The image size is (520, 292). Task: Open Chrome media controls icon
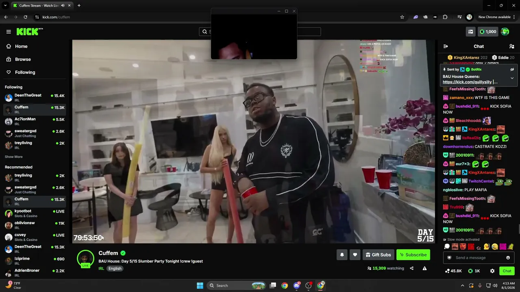click(459, 17)
